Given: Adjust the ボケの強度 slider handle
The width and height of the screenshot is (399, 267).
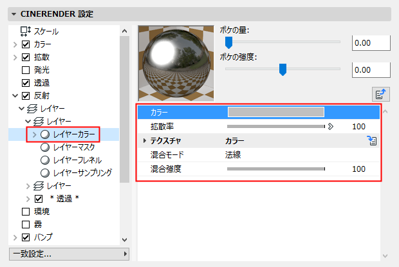Looking at the screenshot, I should tap(283, 69).
